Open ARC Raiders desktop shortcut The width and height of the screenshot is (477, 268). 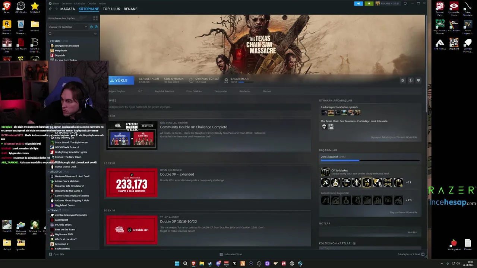454,26
